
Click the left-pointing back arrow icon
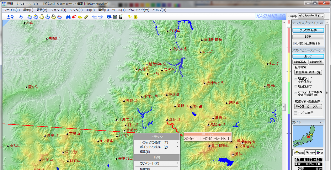[x=95, y=17]
